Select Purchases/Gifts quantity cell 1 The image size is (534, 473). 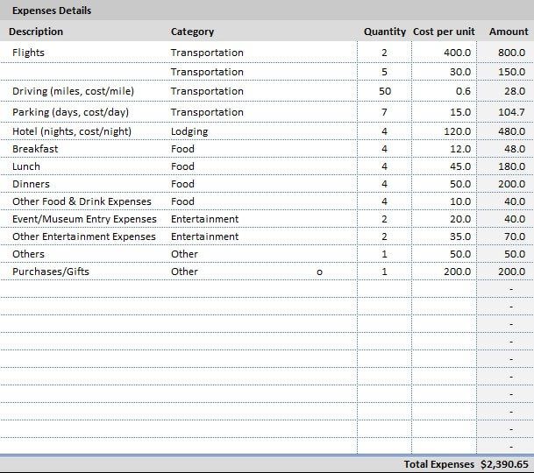[x=384, y=272]
